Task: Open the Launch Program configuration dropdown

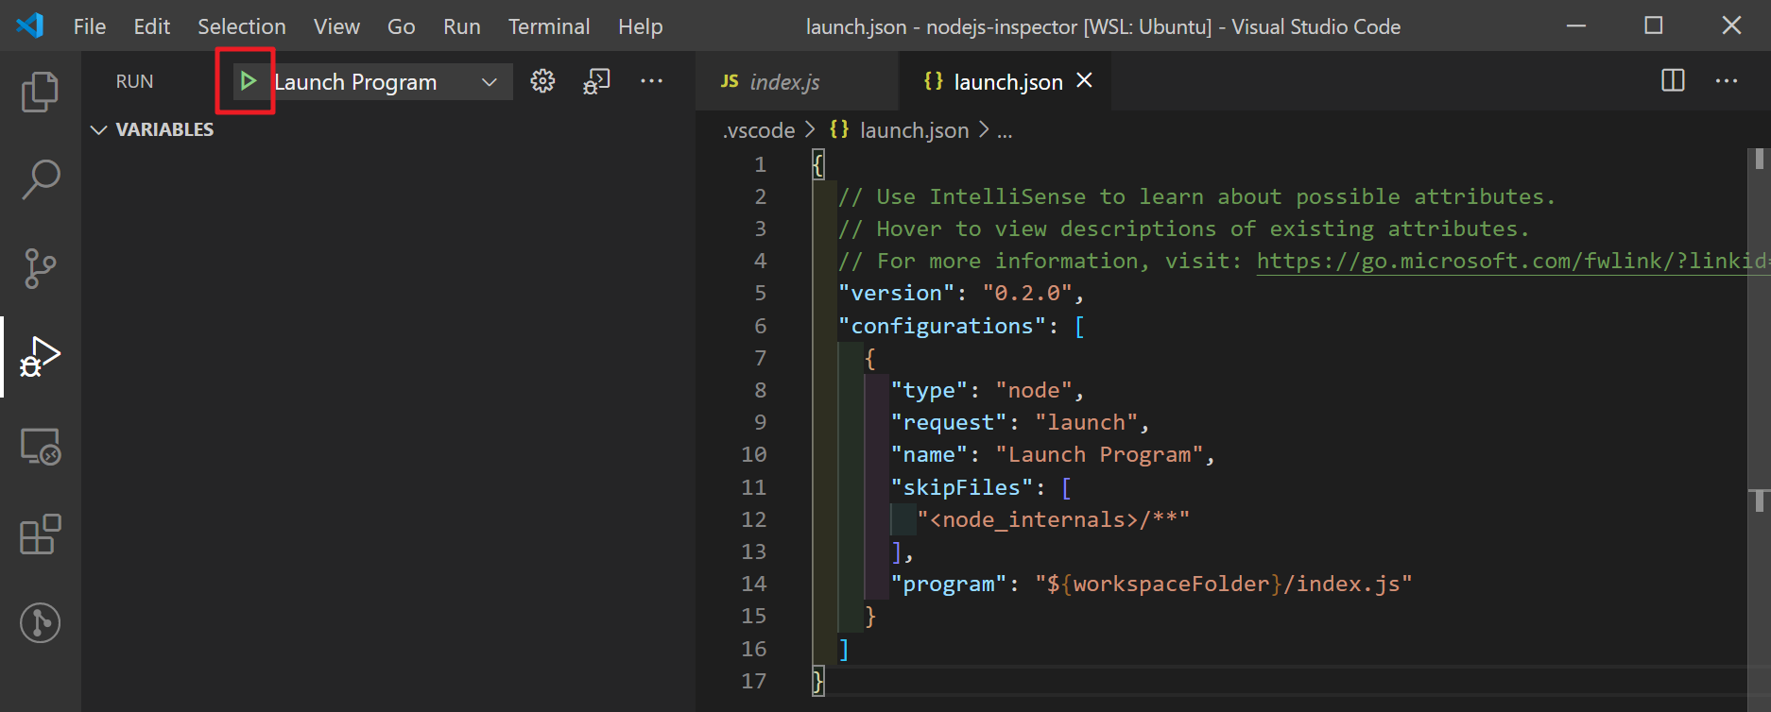Action: coord(392,82)
